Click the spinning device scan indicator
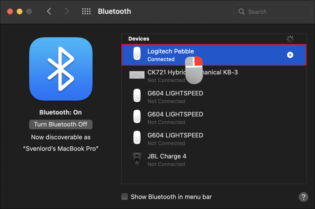The height and width of the screenshot is (209, 315). [x=290, y=39]
